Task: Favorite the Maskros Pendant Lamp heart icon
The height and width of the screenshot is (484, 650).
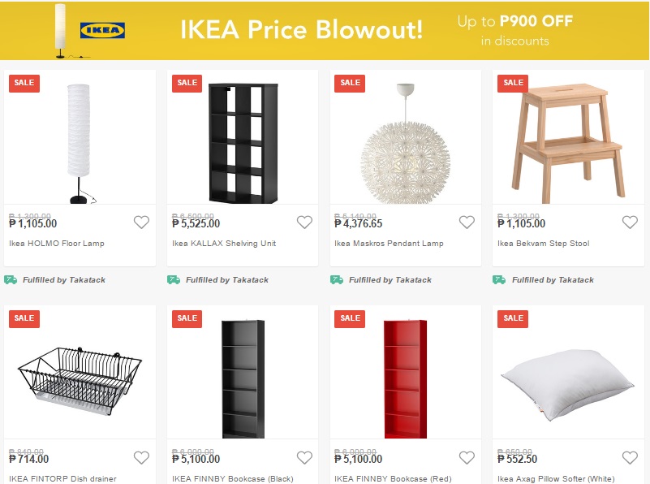Action: (x=467, y=223)
